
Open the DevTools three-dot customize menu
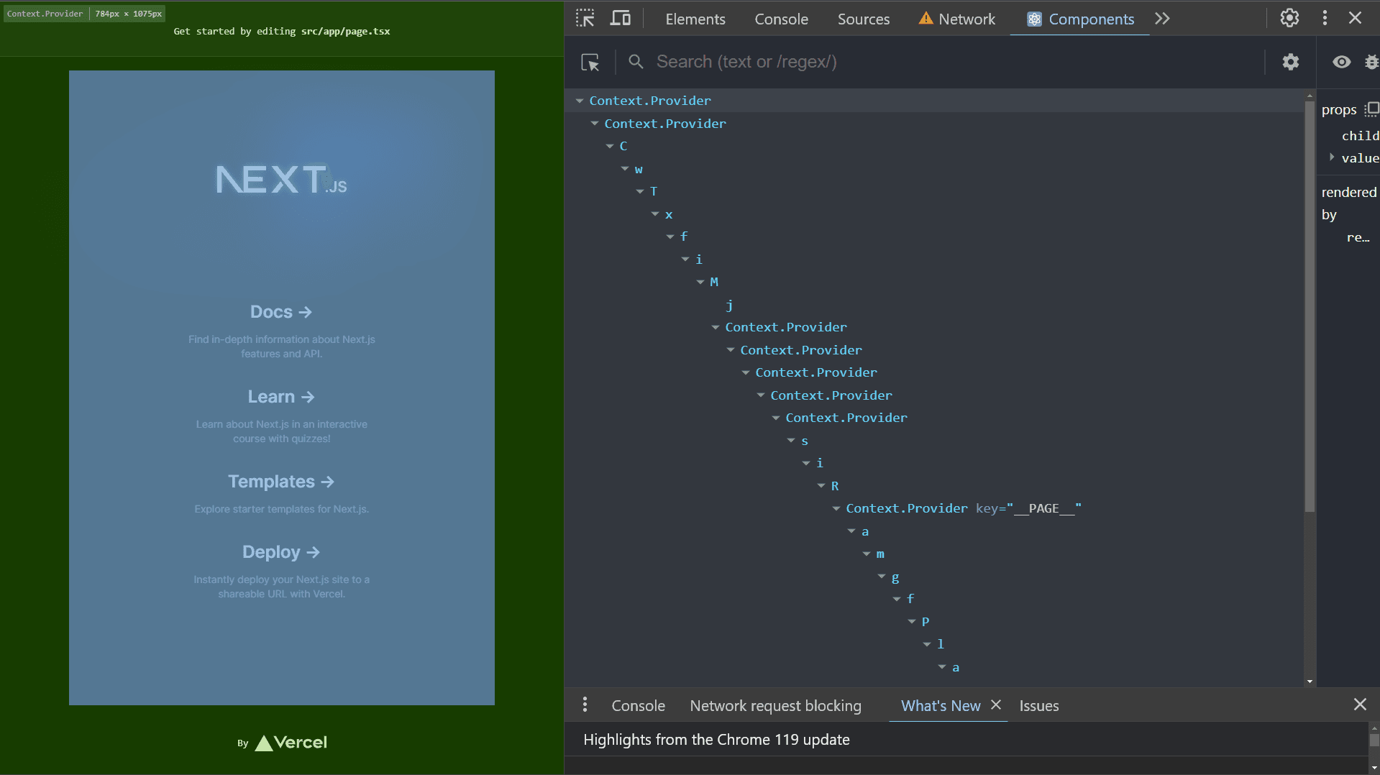[x=1325, y=19]
